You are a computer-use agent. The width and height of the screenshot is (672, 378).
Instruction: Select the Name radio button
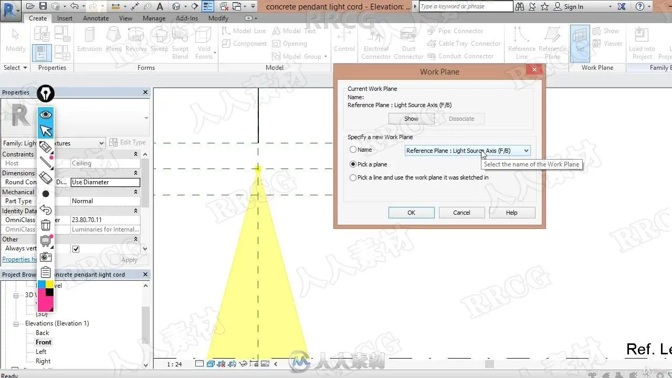pos(353,150)
